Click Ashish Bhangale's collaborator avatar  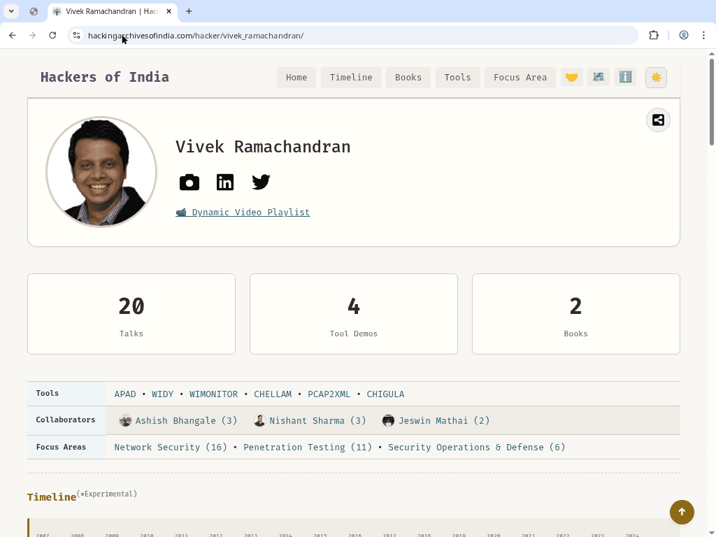pos(125,420)
